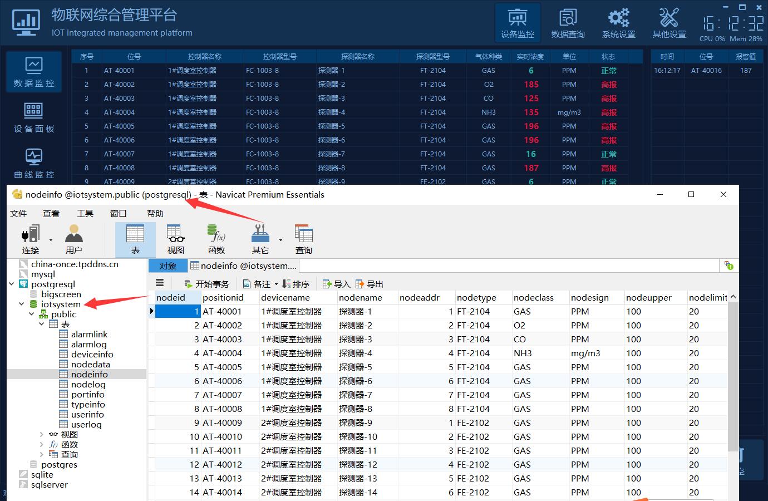Image resolution: width=768 pixels, height=501 pixels.
Task: Open the 工具 menu
Action: pyautogui.click(x=85, y=213)
